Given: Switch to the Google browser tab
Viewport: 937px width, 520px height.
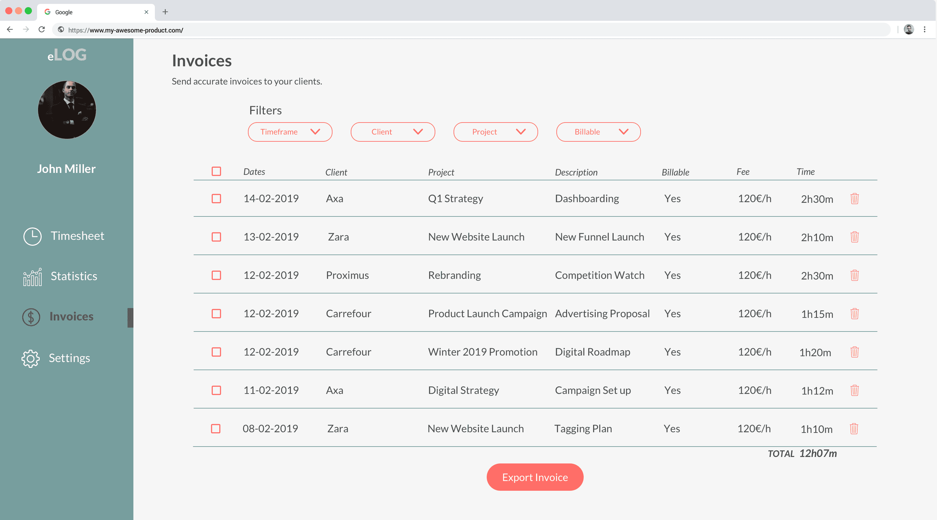Looking at the screenshot, I should coord(96,12).
